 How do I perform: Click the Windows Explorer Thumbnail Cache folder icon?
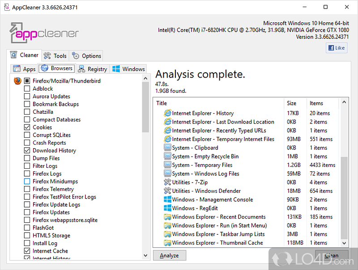point(168,243)
